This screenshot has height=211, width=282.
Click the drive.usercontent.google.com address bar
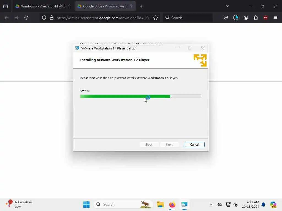(103, 18)
